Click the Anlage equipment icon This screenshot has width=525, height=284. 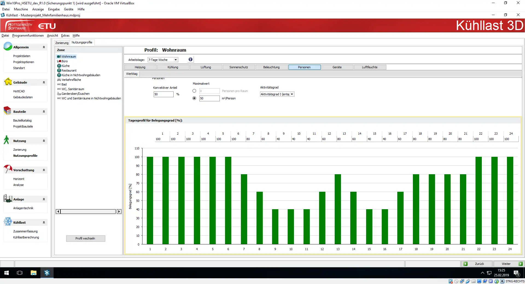pyautogui.click(x=8, y=199)
